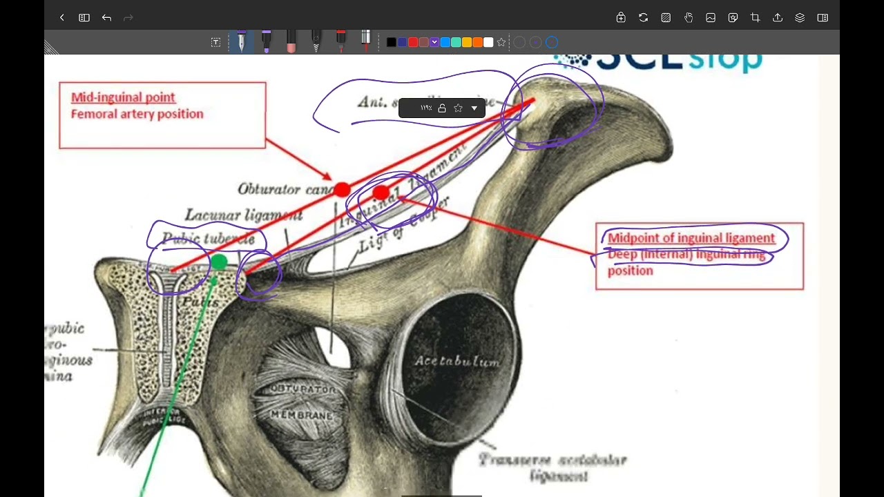Pick the teal green color swatch
The height and width of the screenshot is (497, 884).
[x=456, y=43]
